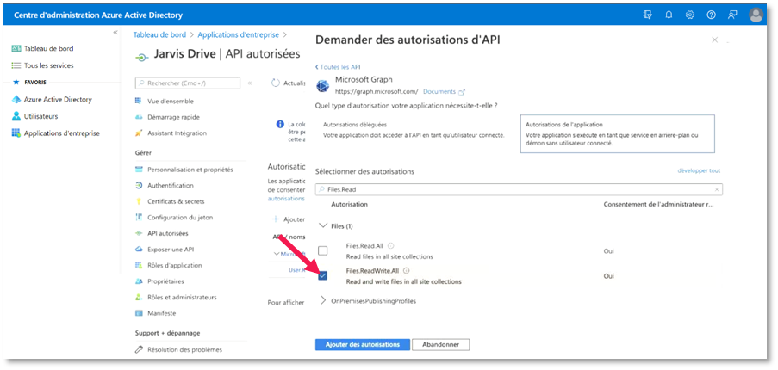
Task: Click Ajouter des autorisations button
Action: pos(362,344)
